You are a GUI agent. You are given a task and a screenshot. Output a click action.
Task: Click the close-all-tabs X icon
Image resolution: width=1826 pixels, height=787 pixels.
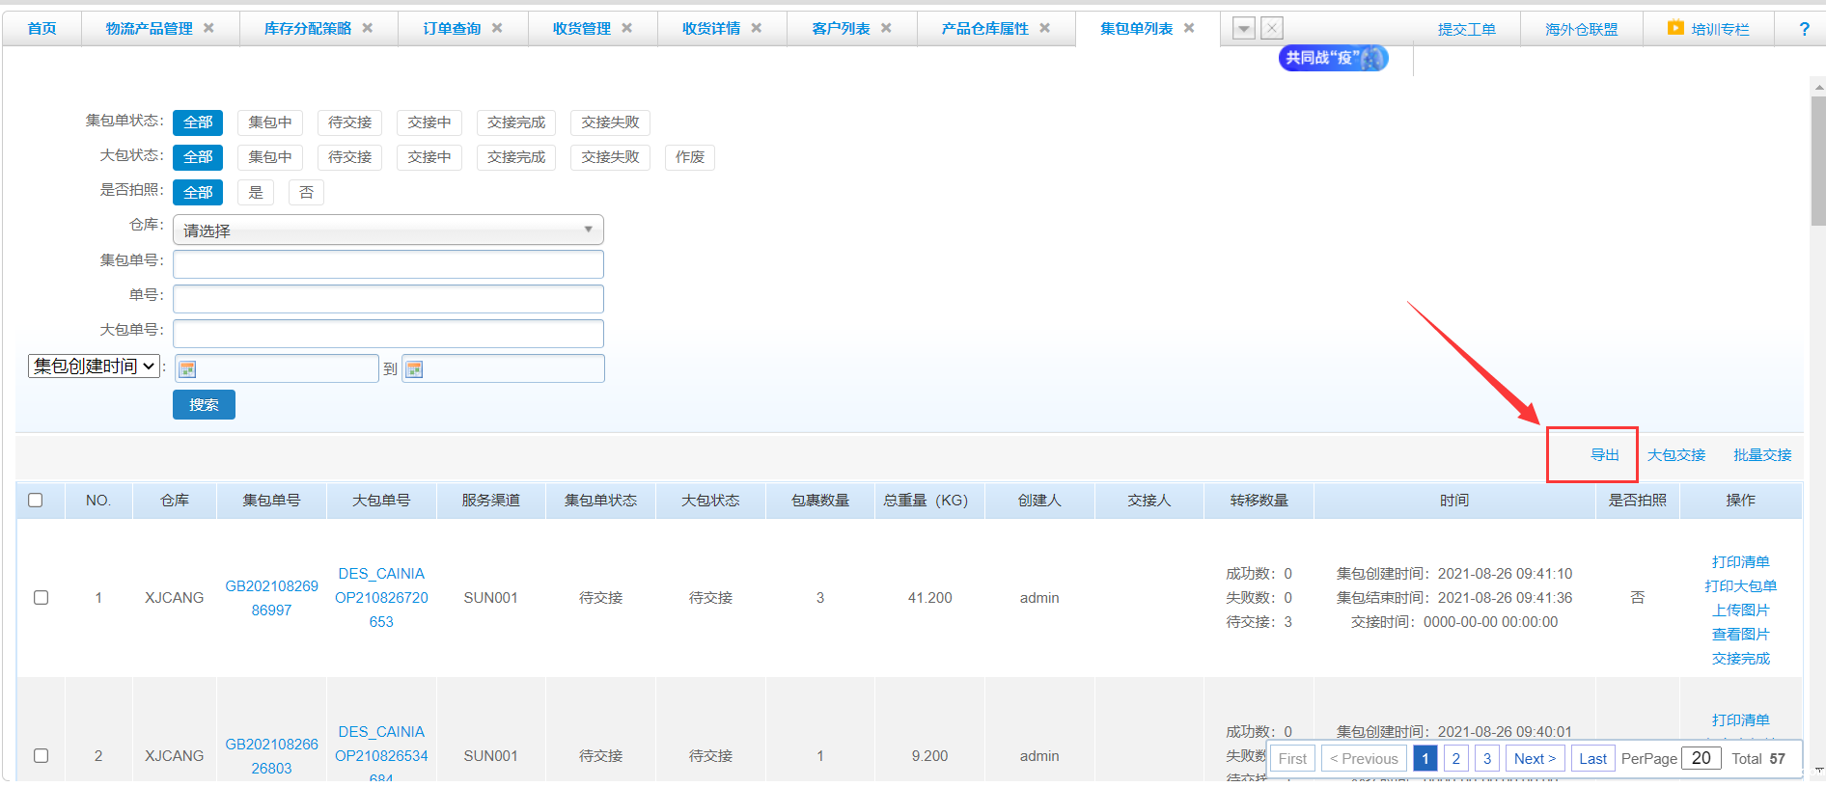click(x=1272, y=29)
